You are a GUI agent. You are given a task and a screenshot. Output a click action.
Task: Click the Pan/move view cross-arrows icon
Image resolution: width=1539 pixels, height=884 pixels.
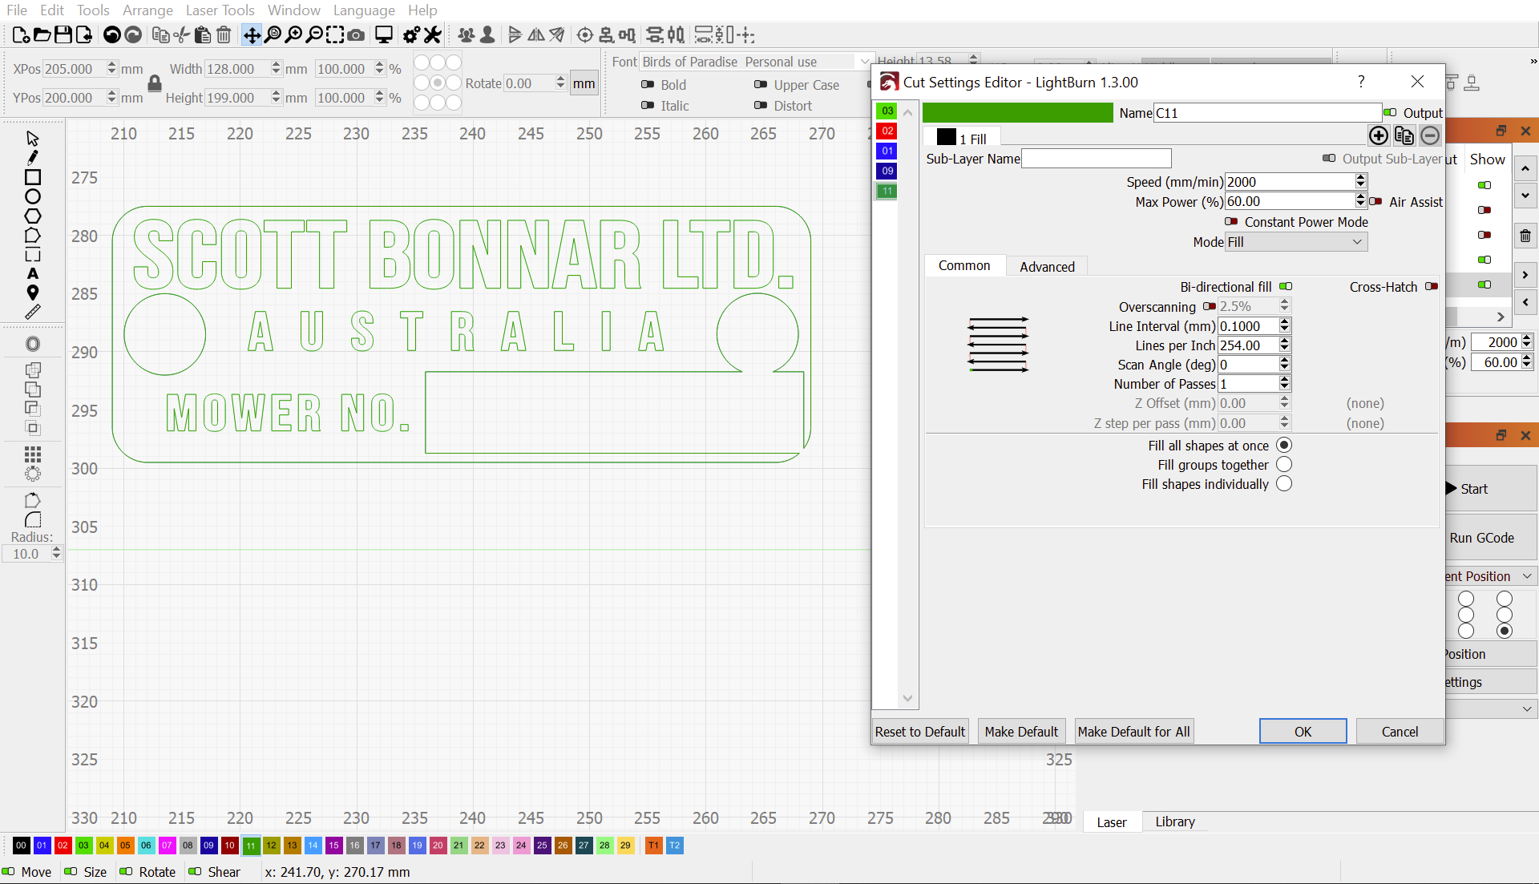[252, 35]
